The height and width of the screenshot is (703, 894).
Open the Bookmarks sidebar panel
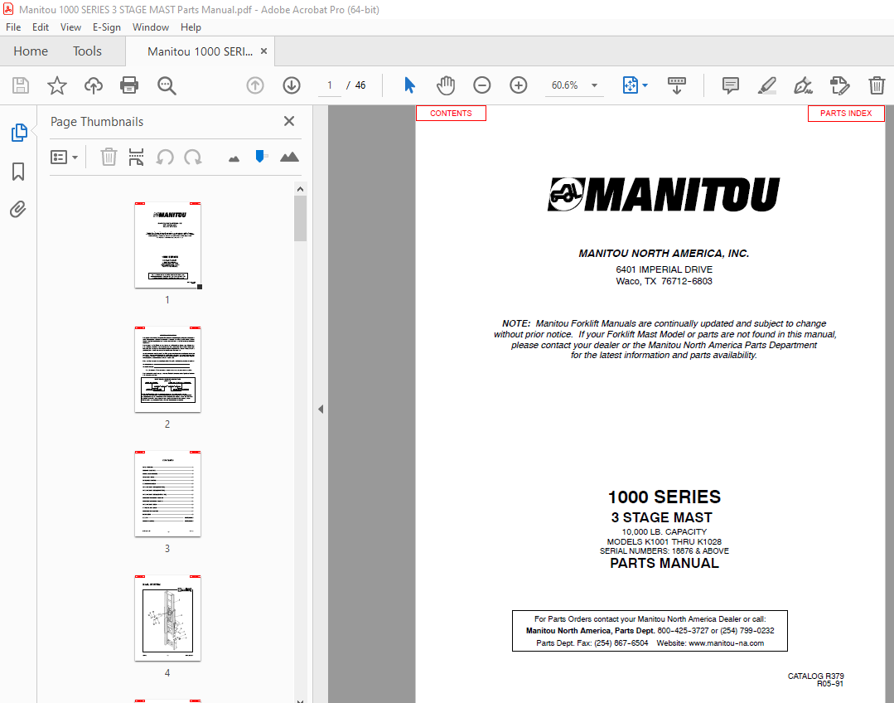point(18,171)
